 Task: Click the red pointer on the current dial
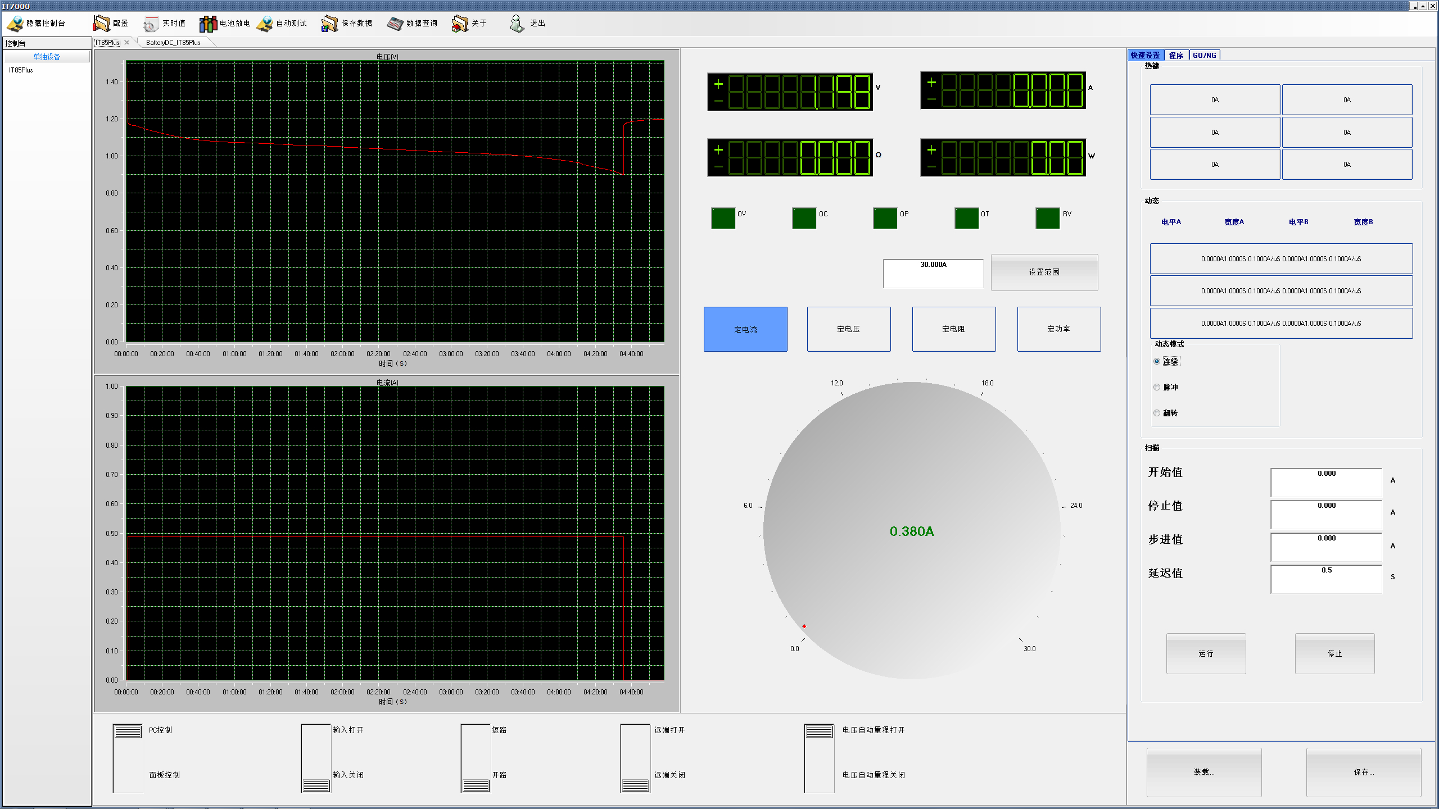(x=804, y=626)
